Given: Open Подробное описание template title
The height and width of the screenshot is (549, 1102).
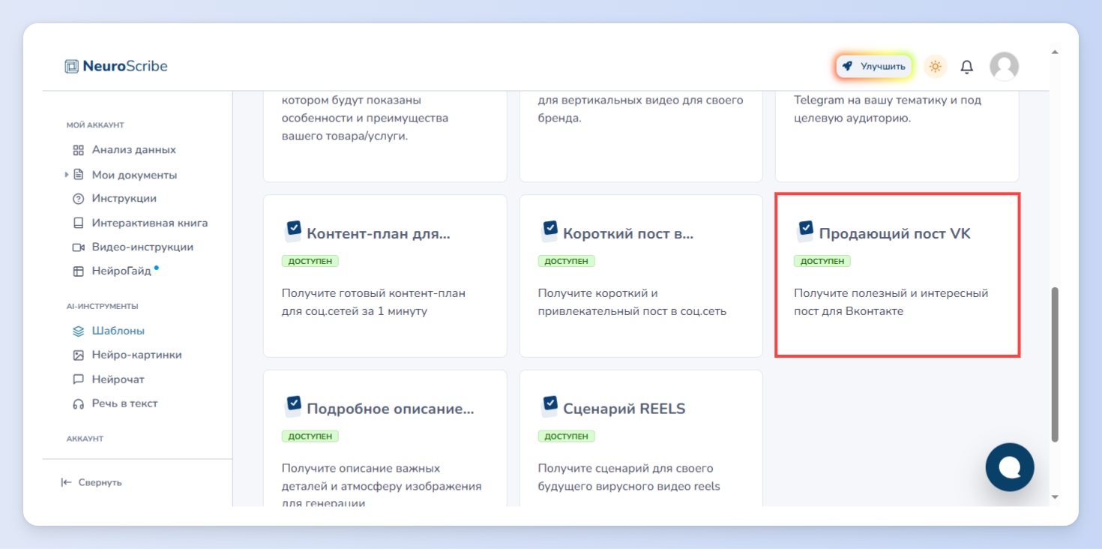Looking at the screenshot, I should 391,409.
